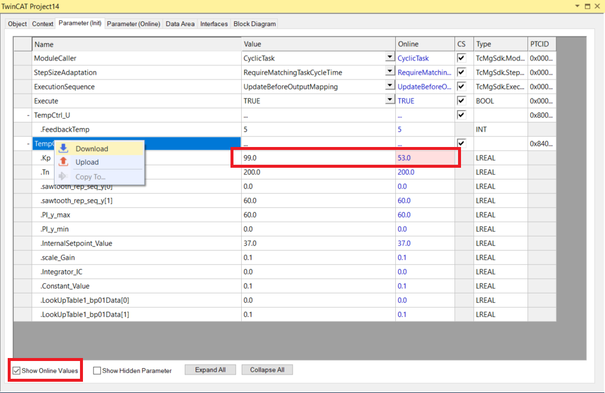The image size is (605, 393).
Task: Open the Block Diagram tab
Action: pos(255,24)
